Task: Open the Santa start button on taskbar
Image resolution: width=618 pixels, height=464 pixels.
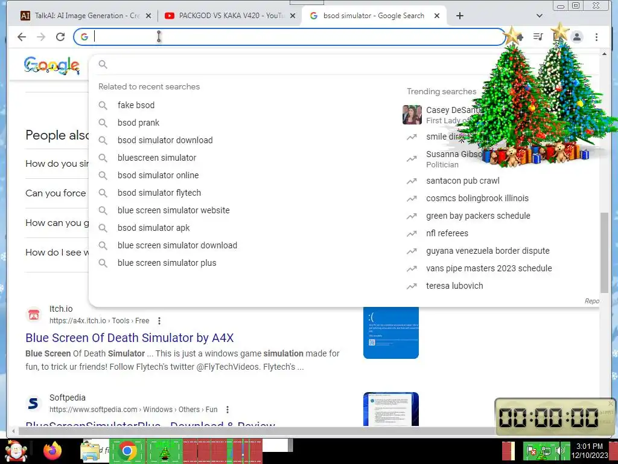Action: click(x=16, y=451)
